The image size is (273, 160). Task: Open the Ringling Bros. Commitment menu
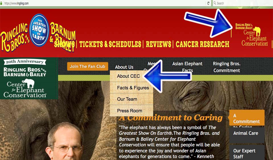pos(227,67)
